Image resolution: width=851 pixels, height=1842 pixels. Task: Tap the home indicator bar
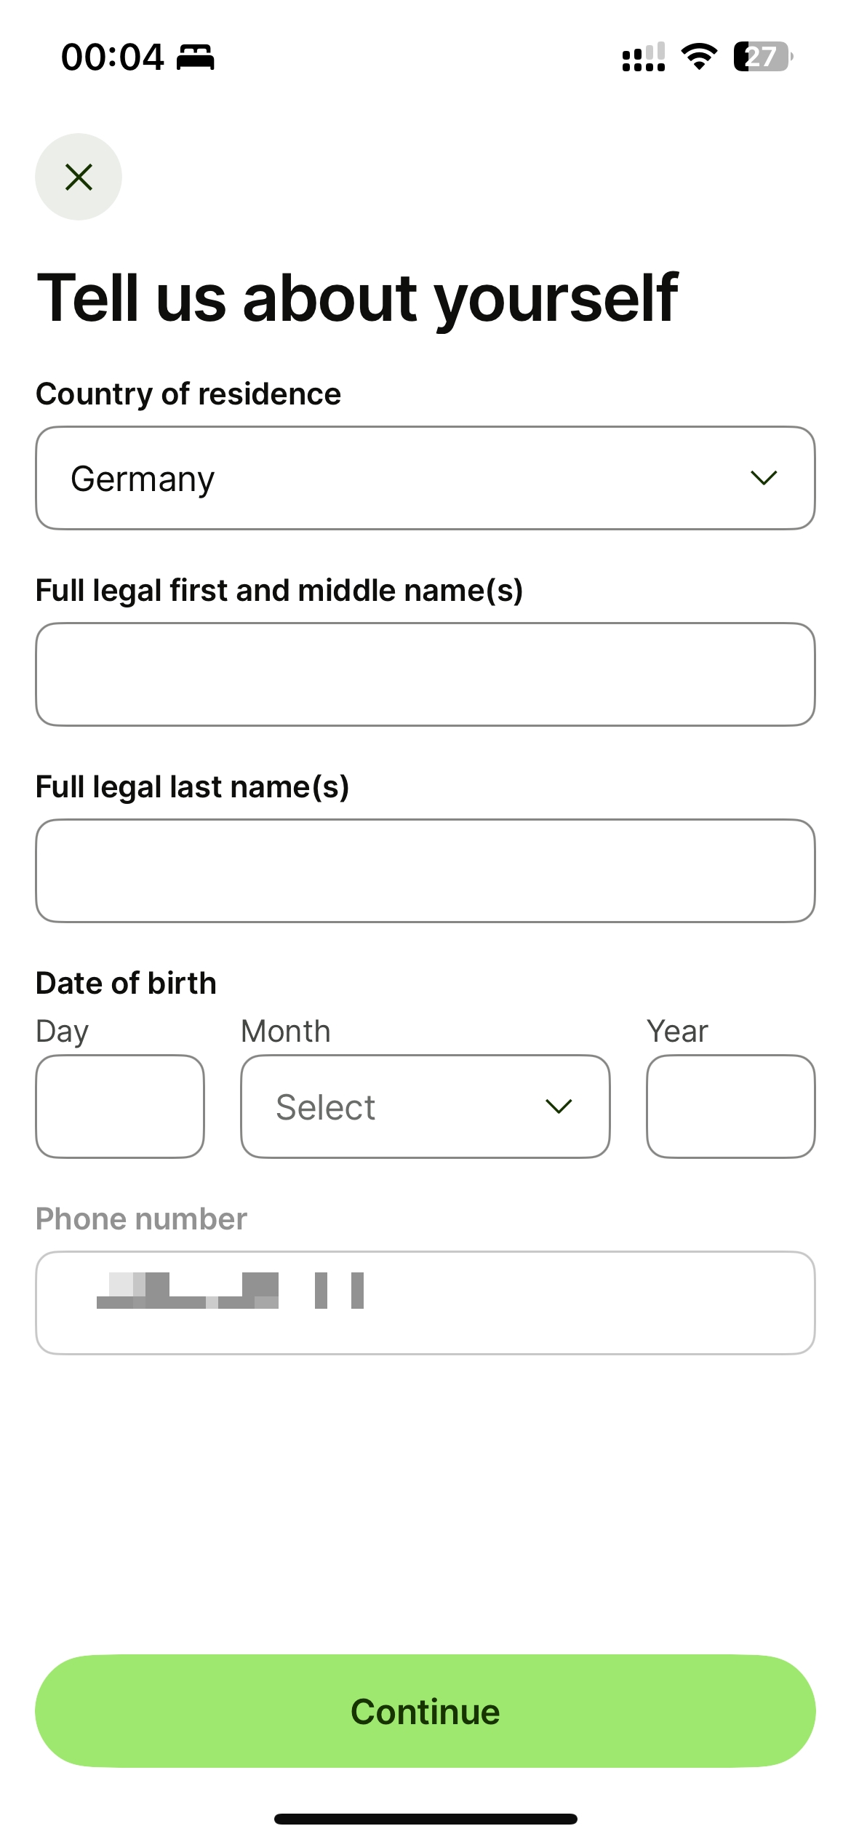pos(425,1819)
